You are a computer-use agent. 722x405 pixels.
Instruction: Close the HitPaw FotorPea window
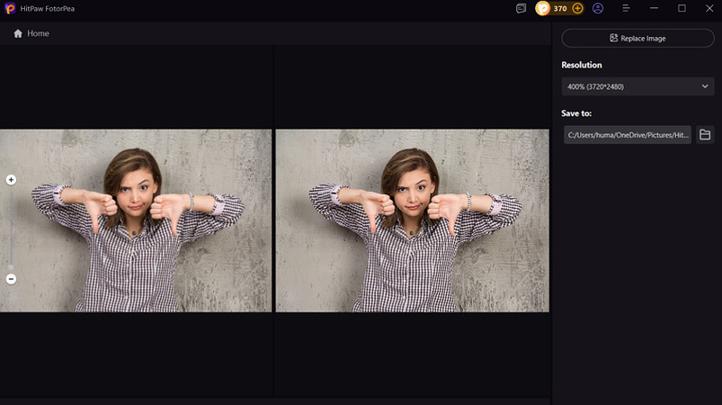pyautogui.click(x=709, y=8)
